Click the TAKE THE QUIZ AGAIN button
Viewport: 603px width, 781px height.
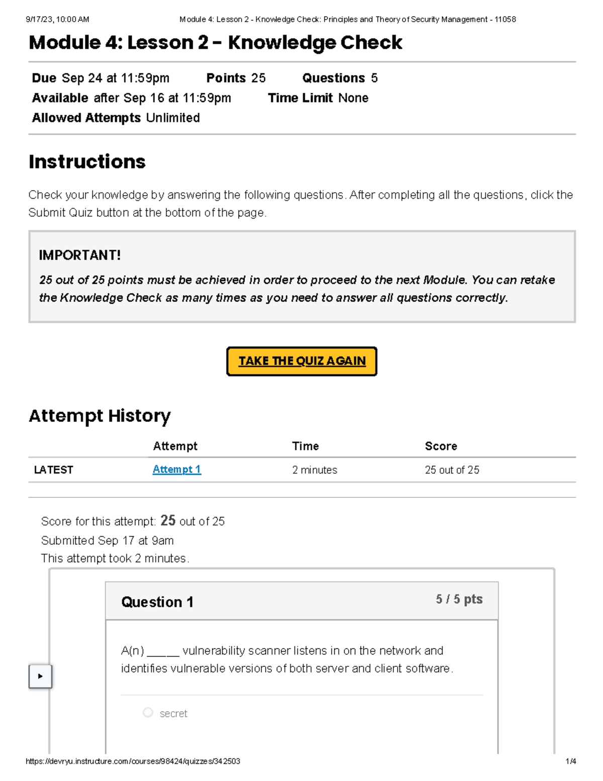[x=301, y=361]
